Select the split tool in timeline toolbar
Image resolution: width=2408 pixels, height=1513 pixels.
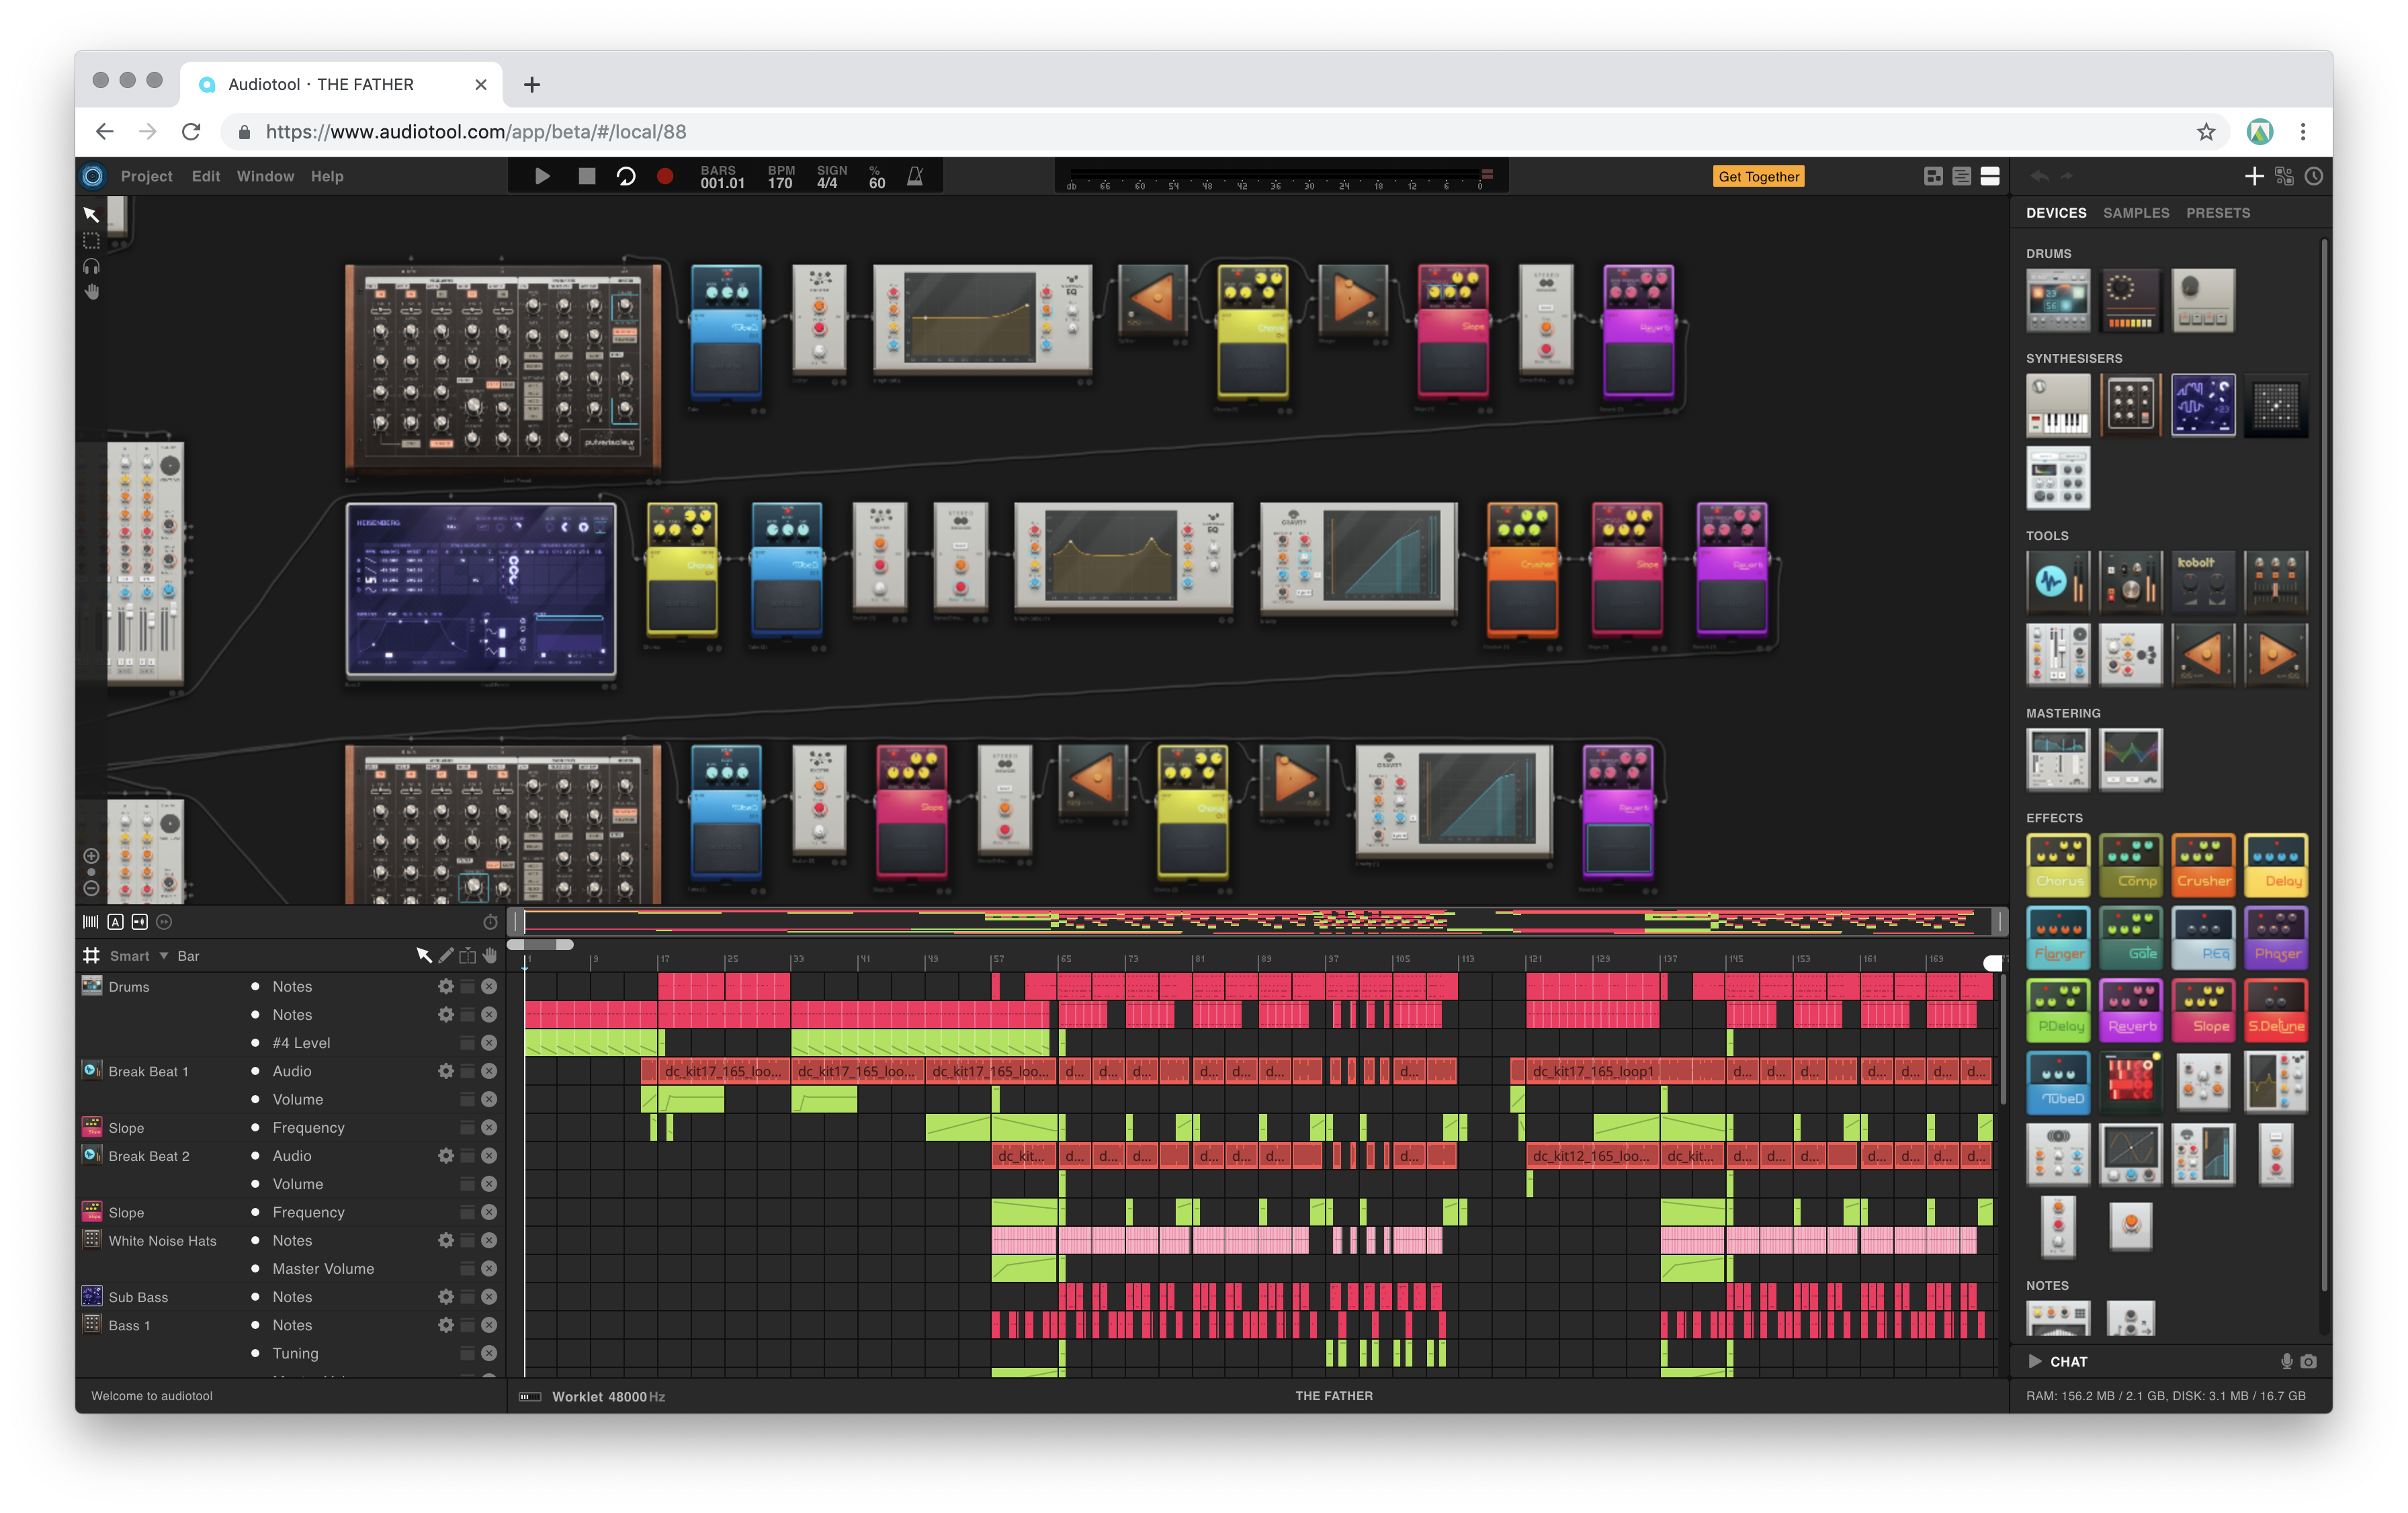467,956
